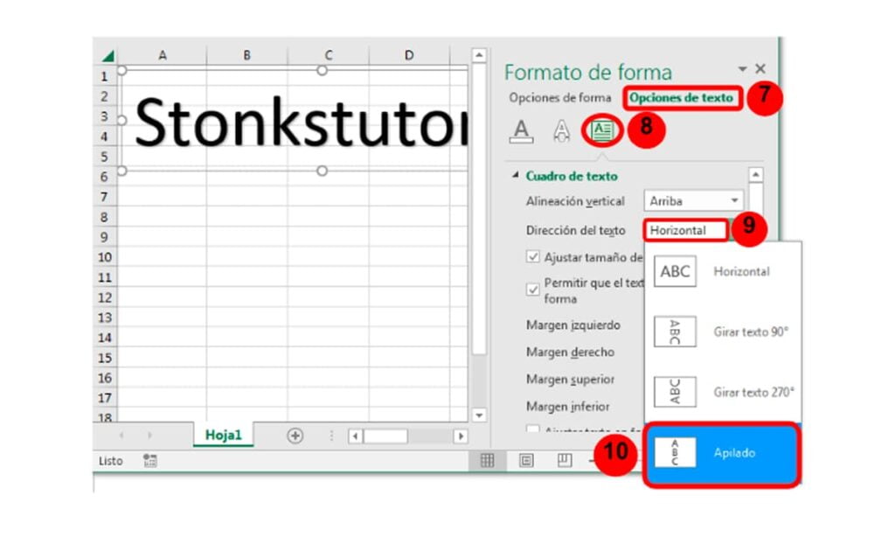Screen dimensions: 895x537
Task: Collapse the Cuadro de texto section
Action: pyautogui.click(x=516, y=176)
